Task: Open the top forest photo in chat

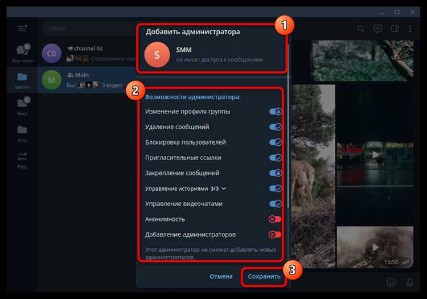Action: click(362, 60)
